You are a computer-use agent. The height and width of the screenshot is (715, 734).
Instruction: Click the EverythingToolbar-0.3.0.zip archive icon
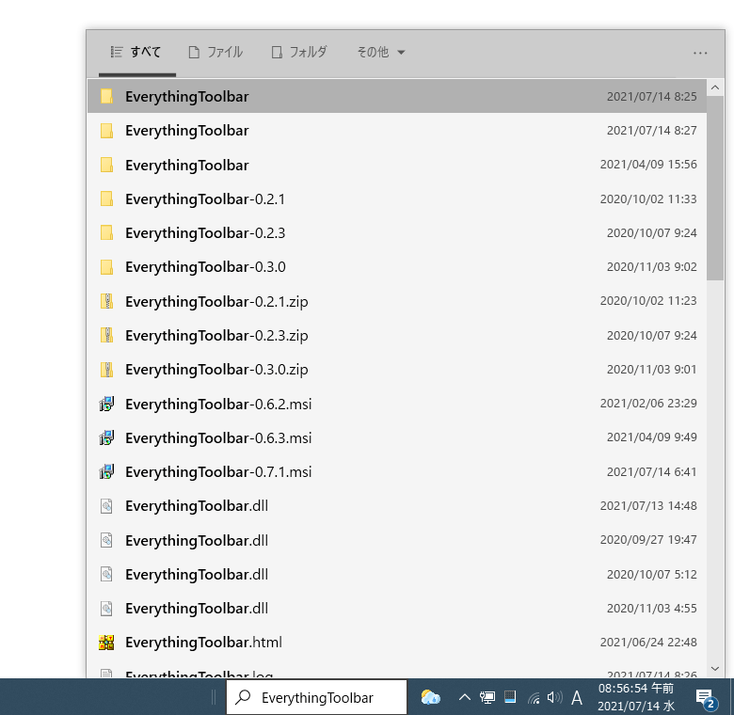(106, 369)
